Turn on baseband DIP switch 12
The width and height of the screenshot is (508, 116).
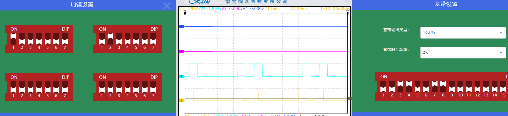pyautogui.click(x=477, y=87)
